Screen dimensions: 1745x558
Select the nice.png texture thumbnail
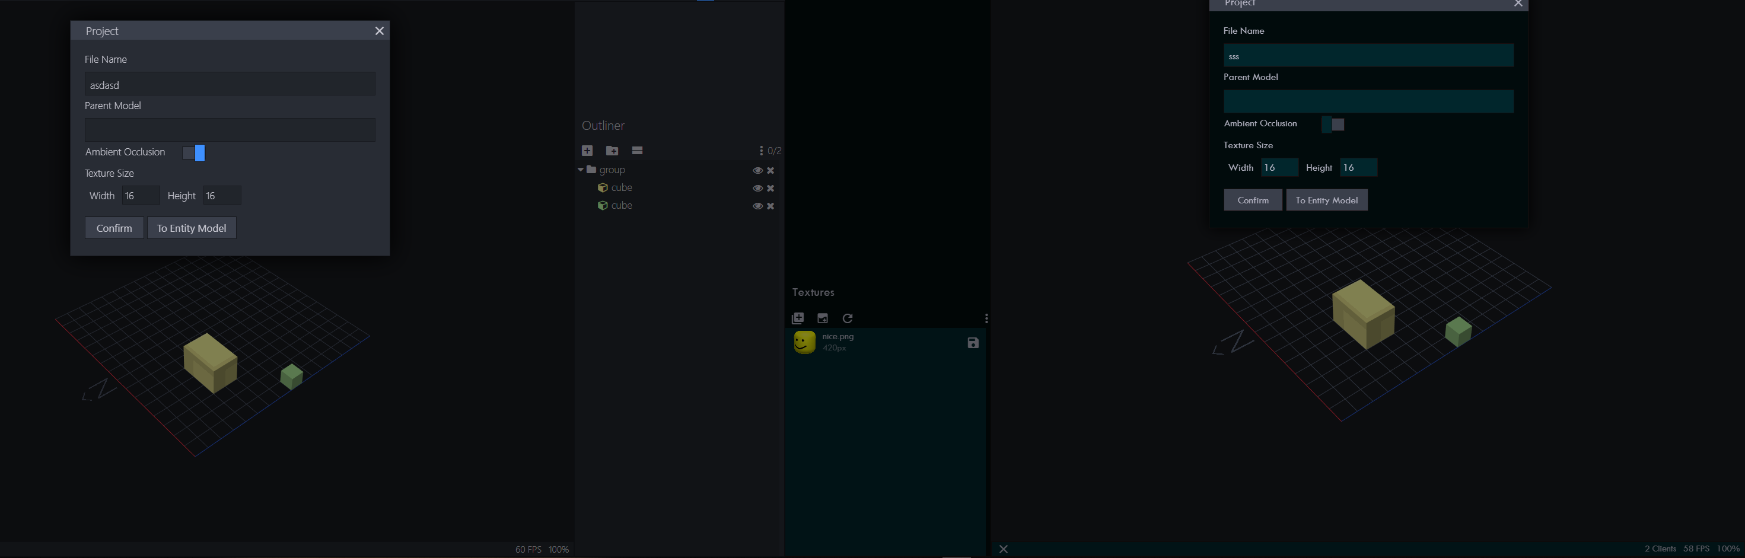[805, 342]
